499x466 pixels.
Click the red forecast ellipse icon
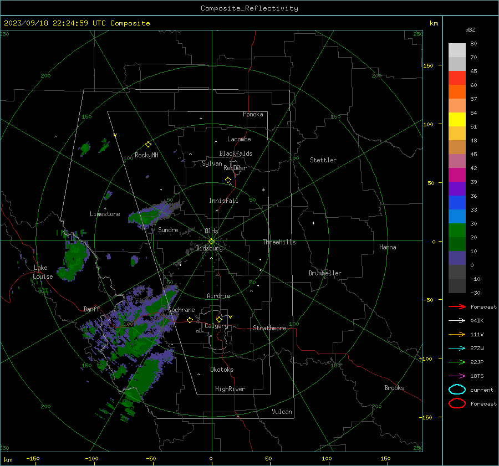point(457,403)
